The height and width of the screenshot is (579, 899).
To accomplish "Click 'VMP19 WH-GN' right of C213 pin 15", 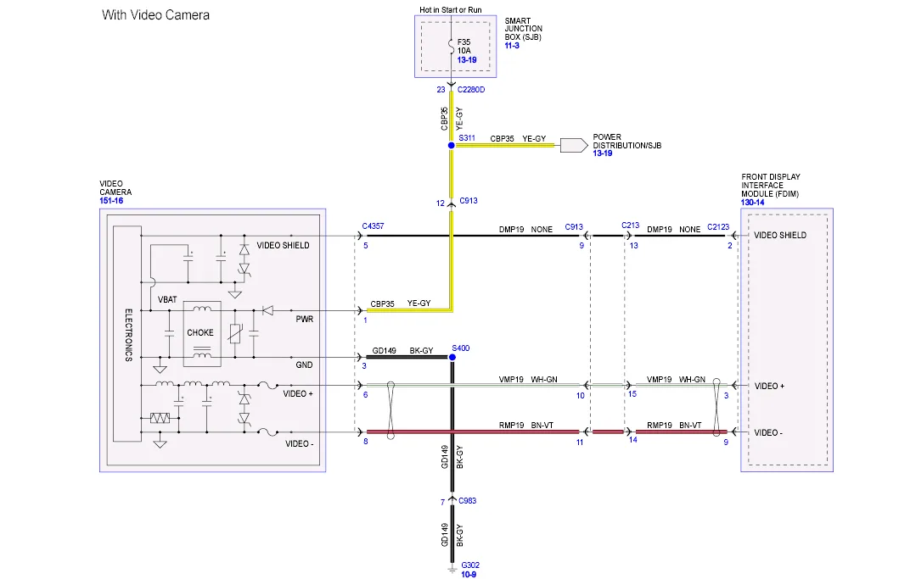I will [676, 379].
